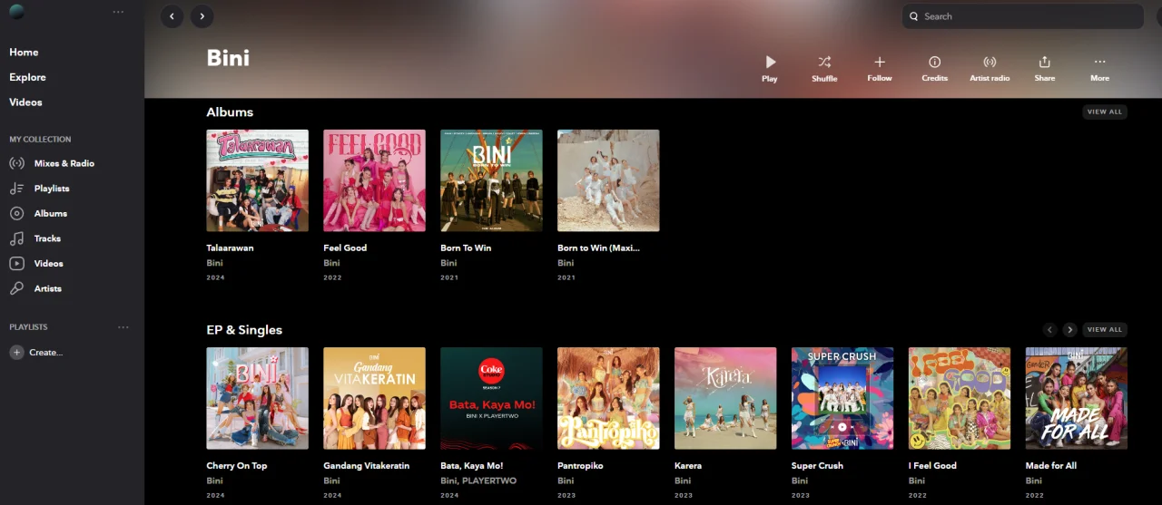This screenshot has height=505, width=1162.
Task: Open Talaarawan album cover
Action: tap(258, 180)
